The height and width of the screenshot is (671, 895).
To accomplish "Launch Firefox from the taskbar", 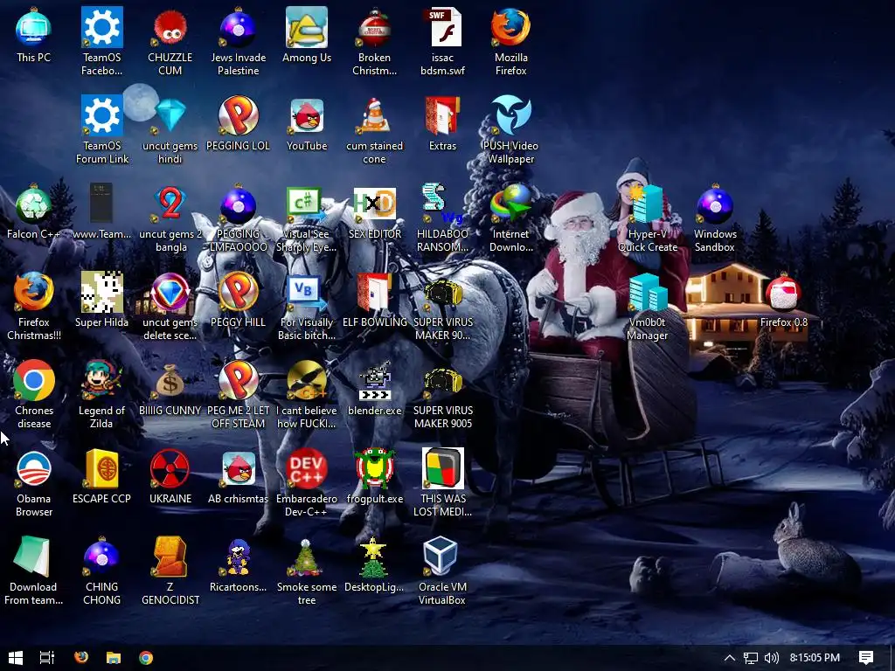I will [x=81, y=658].
